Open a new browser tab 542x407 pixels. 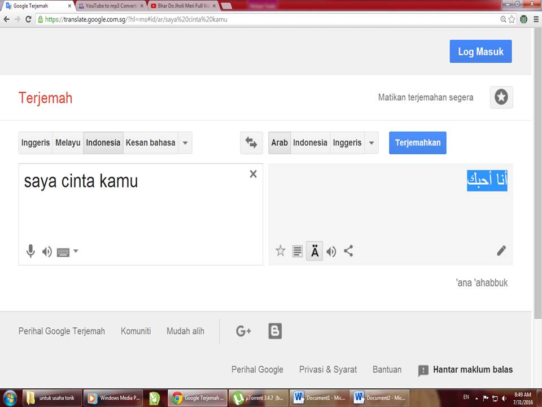226,6
